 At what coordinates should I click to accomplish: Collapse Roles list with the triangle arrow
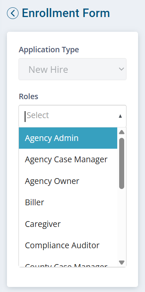120,116
